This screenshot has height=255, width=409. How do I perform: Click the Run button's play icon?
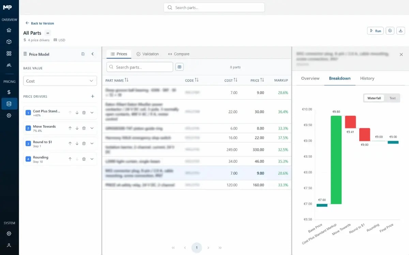click(372, 30)
